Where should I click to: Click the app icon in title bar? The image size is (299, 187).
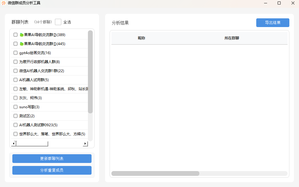click(x=4, y=3)
